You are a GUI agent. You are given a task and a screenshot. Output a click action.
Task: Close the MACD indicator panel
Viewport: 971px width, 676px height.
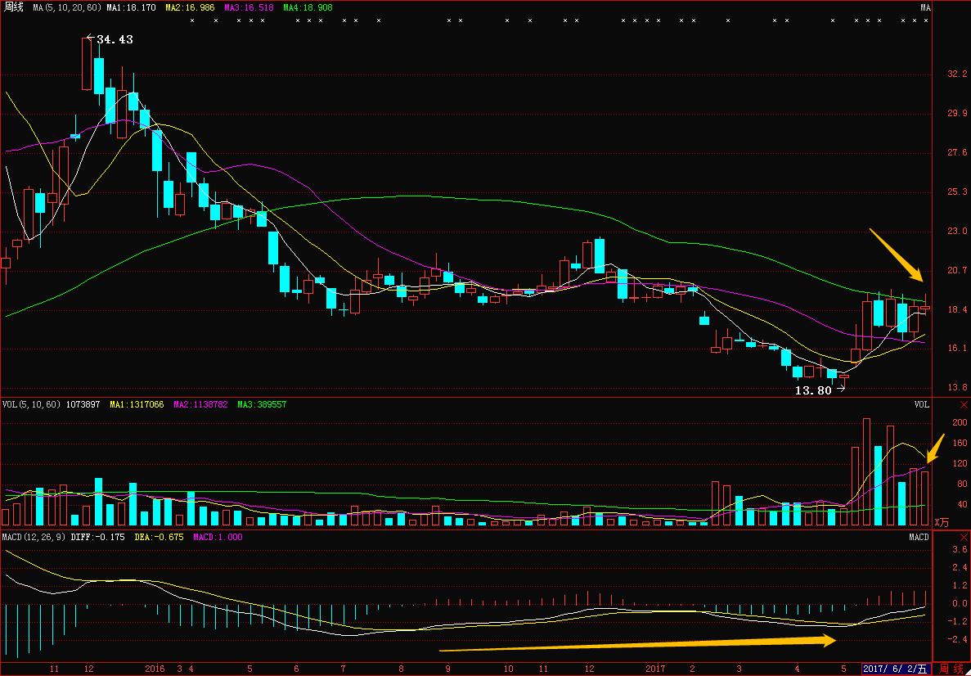962,537
